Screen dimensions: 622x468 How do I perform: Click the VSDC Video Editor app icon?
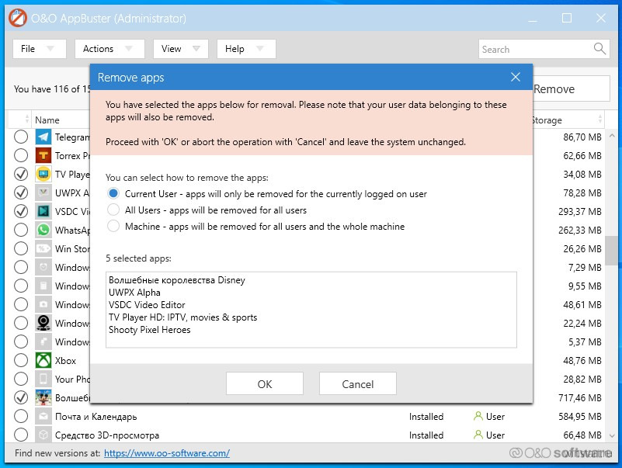point(43,211)
